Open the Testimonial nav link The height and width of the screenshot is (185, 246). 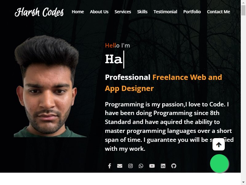165,12
